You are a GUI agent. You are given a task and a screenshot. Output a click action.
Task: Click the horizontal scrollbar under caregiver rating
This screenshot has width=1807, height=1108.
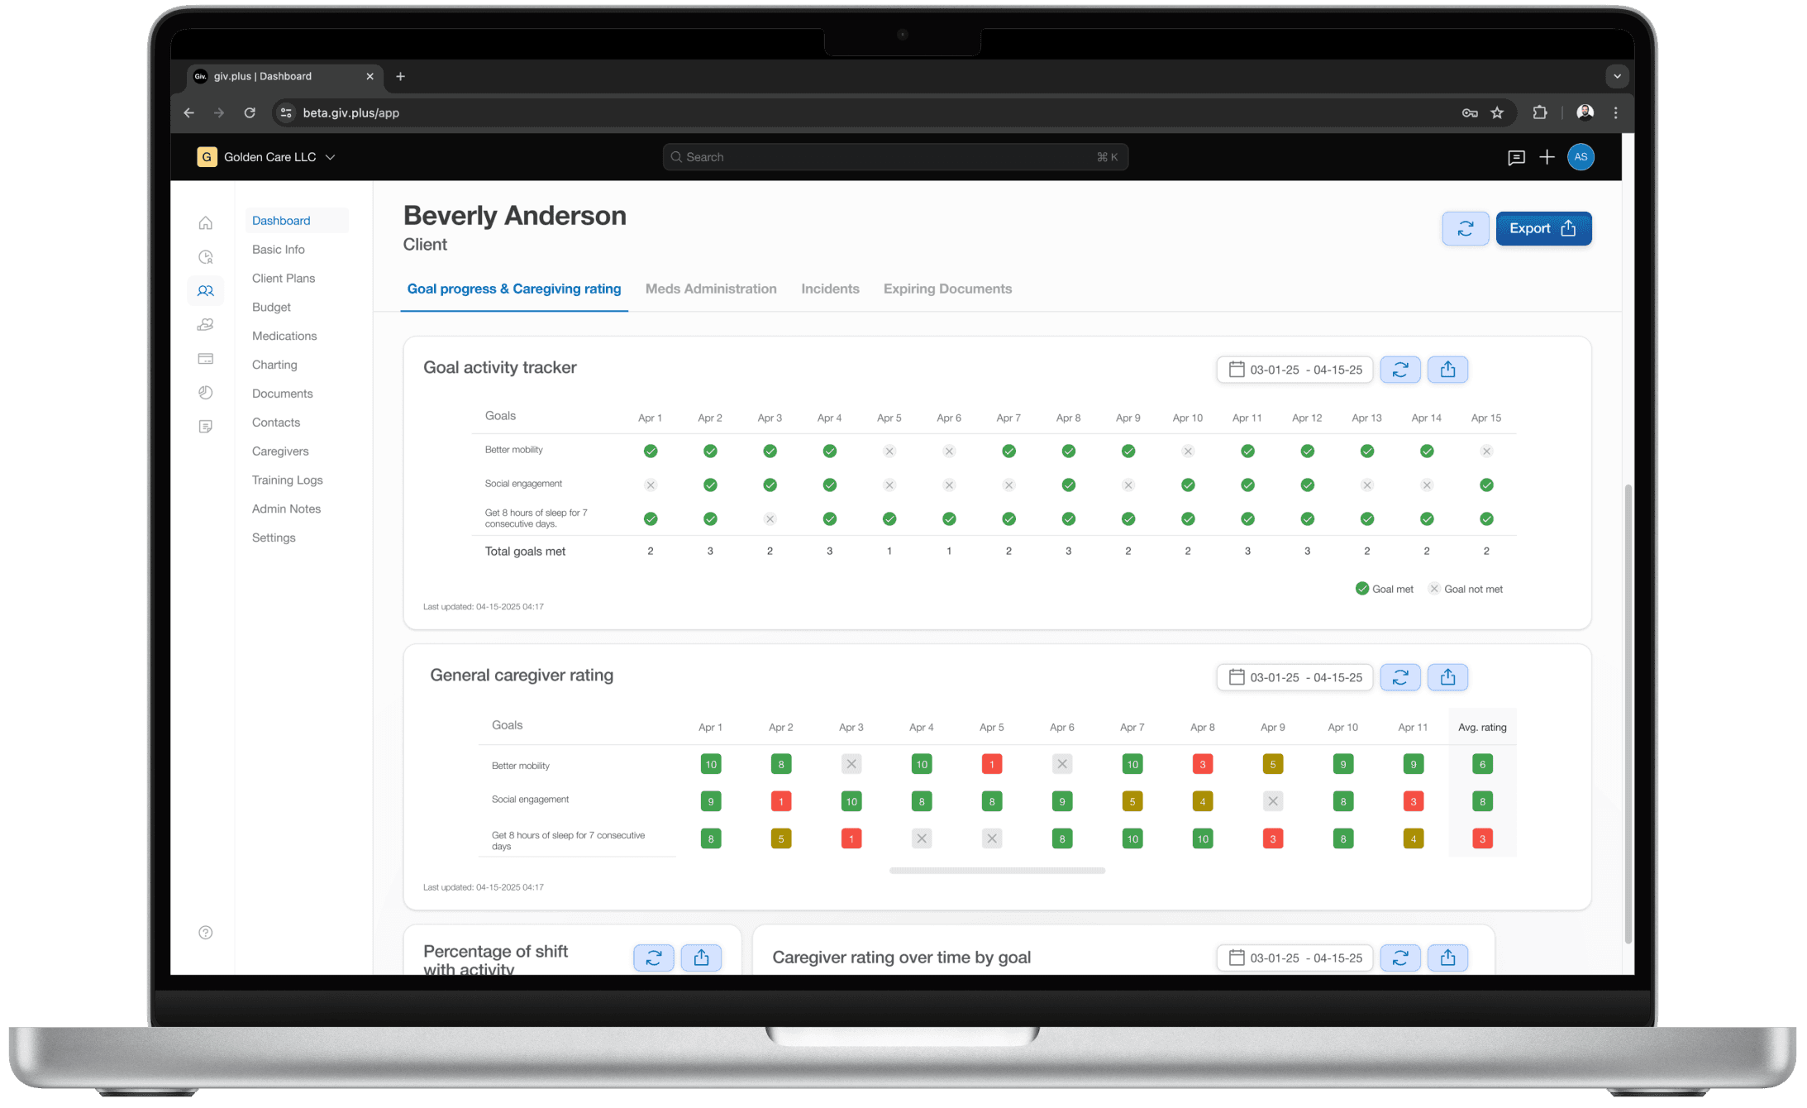(997, 871)
